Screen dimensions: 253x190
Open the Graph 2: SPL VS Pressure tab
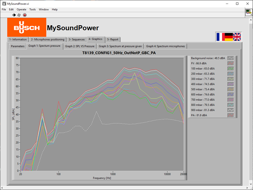coord(79,46)
